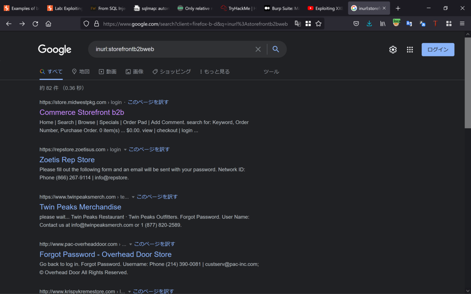This screenshot has width=471, height=294.
Task: Open the blue Google Translate extension
Action: 409,24
